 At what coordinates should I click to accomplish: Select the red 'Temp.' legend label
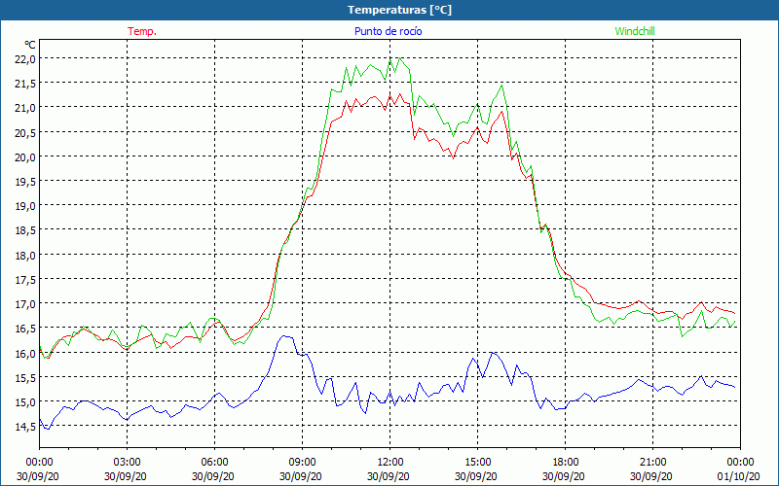pyautogui.click(x=142, y=31)
